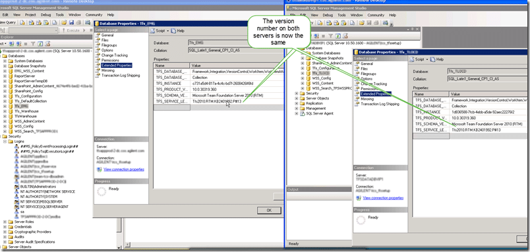
Task: Click Help icon in left Database Properties dialog
Action: (178, 31)
